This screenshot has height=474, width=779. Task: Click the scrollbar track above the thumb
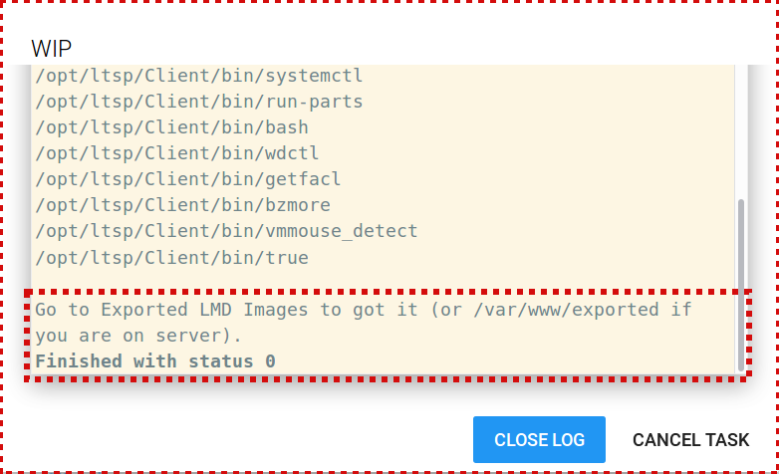[740, 129]
